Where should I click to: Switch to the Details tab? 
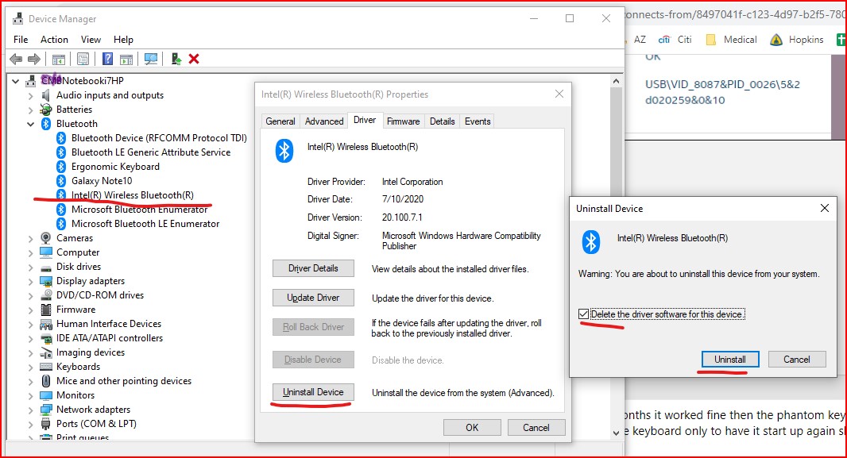pyautogui.click(x=442, y=121)
